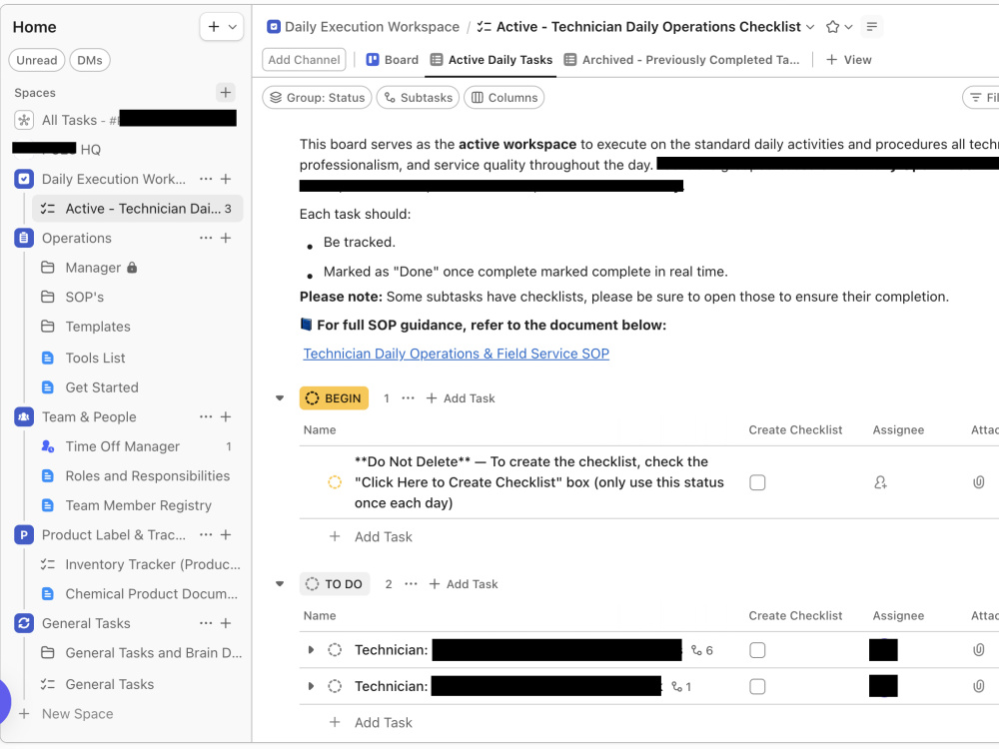Favorite this list with star icon
The width and height of the screenshot is (999, 749).
pyautogui.click(x=832, y=27)
